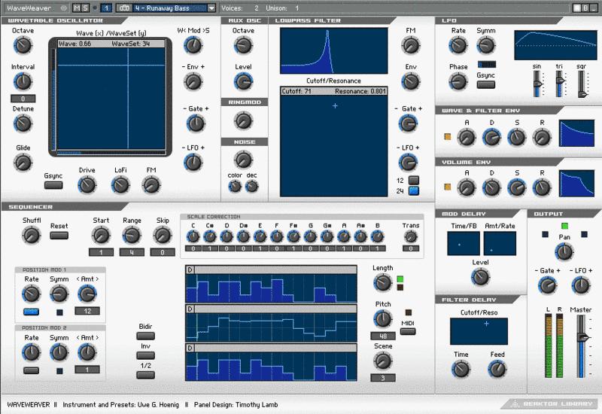Click the Detune knob
Image resolution: width=602 pixels, height=414 pixels.
[x=23, y=123]
